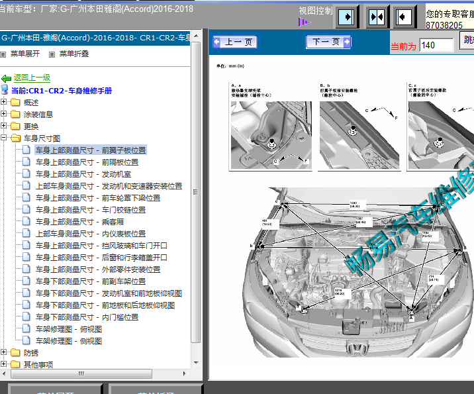Click view control show left pane icon

404,17
